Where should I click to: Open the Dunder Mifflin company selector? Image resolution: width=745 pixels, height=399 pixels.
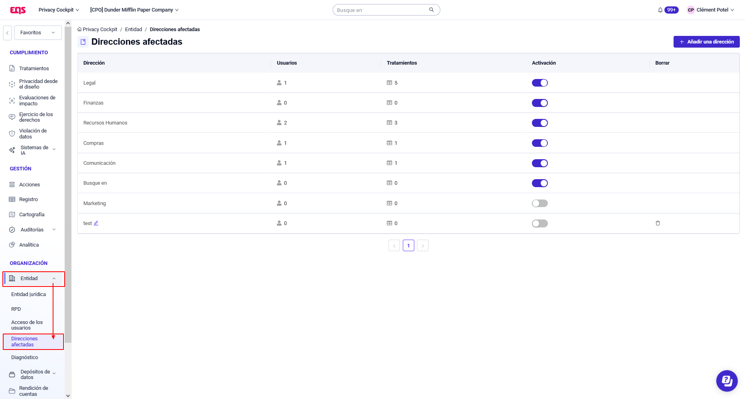[x=134, y=10]
